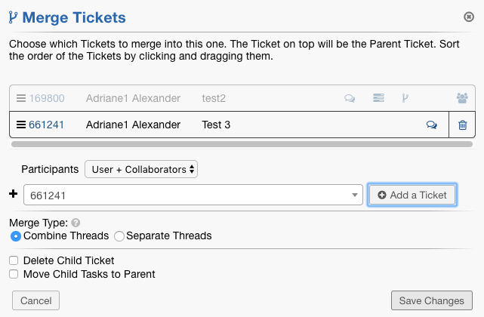Click the drag handle of ticket 661241
This screenshot has width=484, height=317.
click(21, 125)
